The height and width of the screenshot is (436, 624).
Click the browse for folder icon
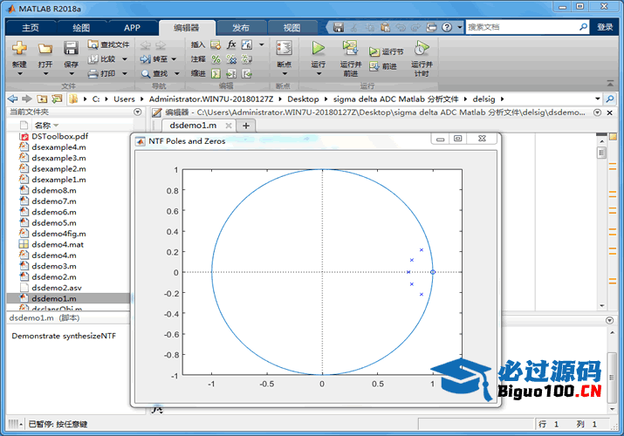pos(57,99)
